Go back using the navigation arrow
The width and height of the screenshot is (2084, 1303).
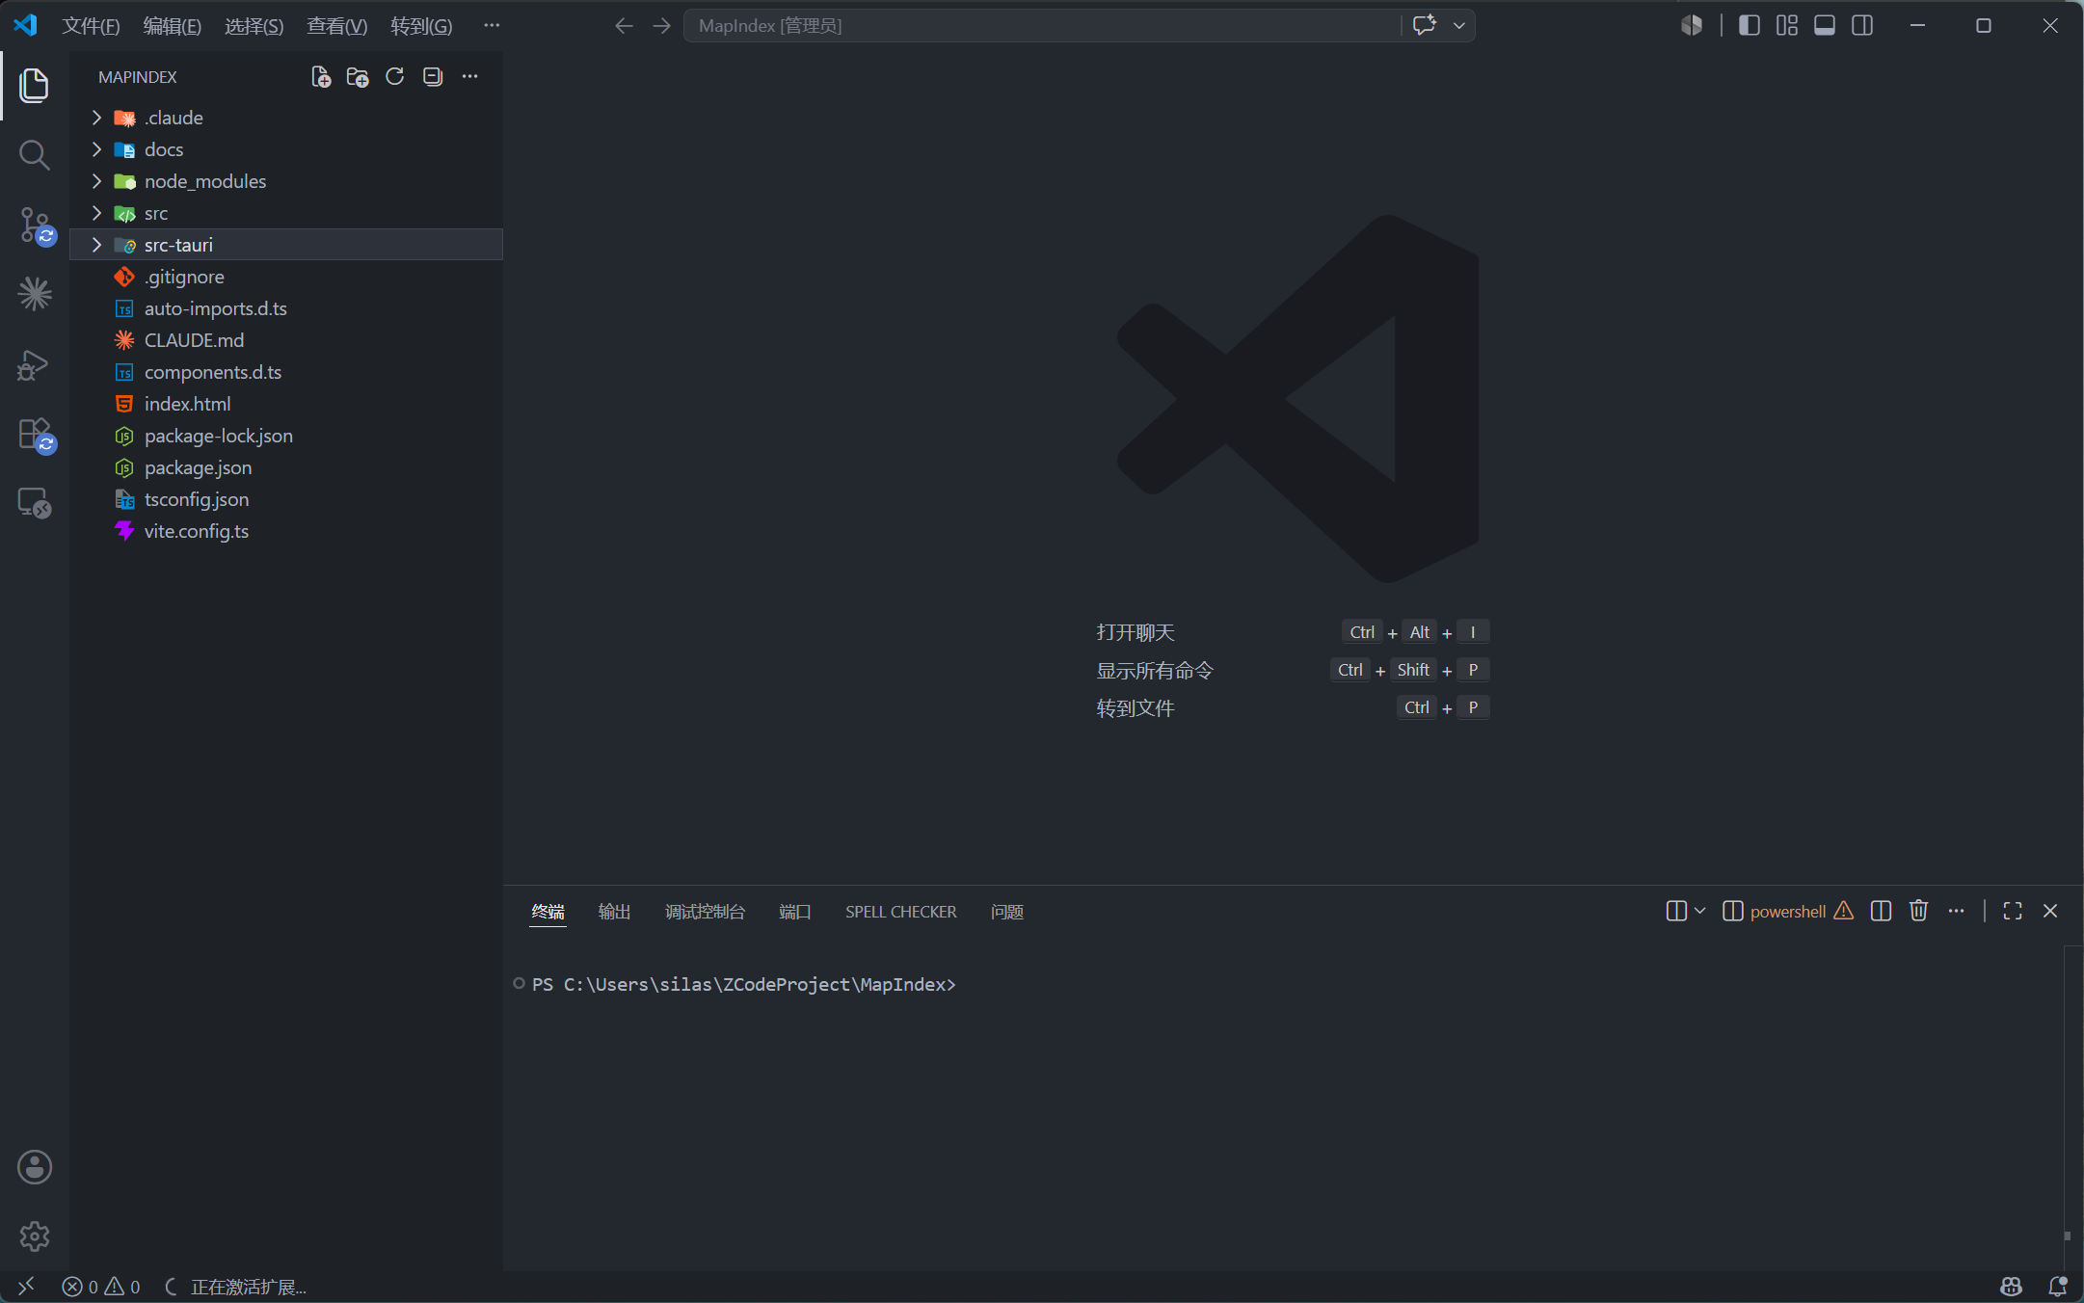click(624, 26)
